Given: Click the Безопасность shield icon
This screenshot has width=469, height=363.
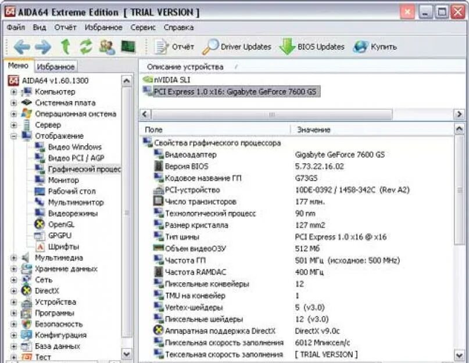Looking at the screenshot, I should [x=27, y=324].
